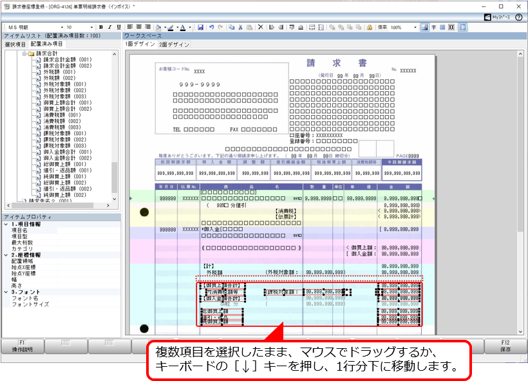This screenshot has height=381, width=528.
Task: Align selected items to top edge
Action: pyautogui.click(x=292, y=27)
